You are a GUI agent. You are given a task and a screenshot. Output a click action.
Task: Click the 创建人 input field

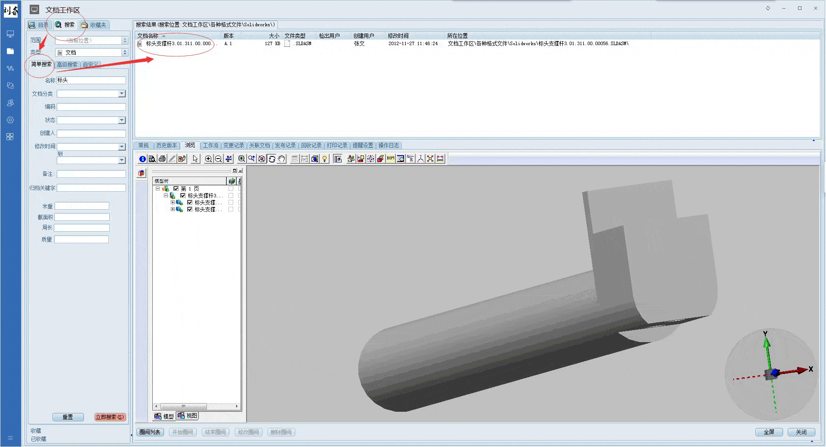pyautogui.click(x=91, y=134)
